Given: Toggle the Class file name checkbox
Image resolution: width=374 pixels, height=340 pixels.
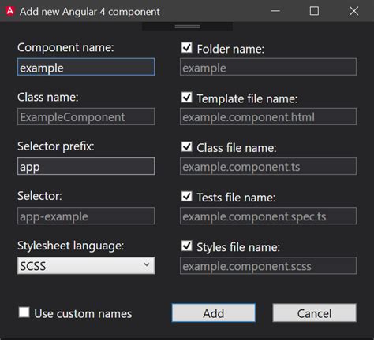Looking at the screenshot, I should pyautogui.click(x=186, y=146).
